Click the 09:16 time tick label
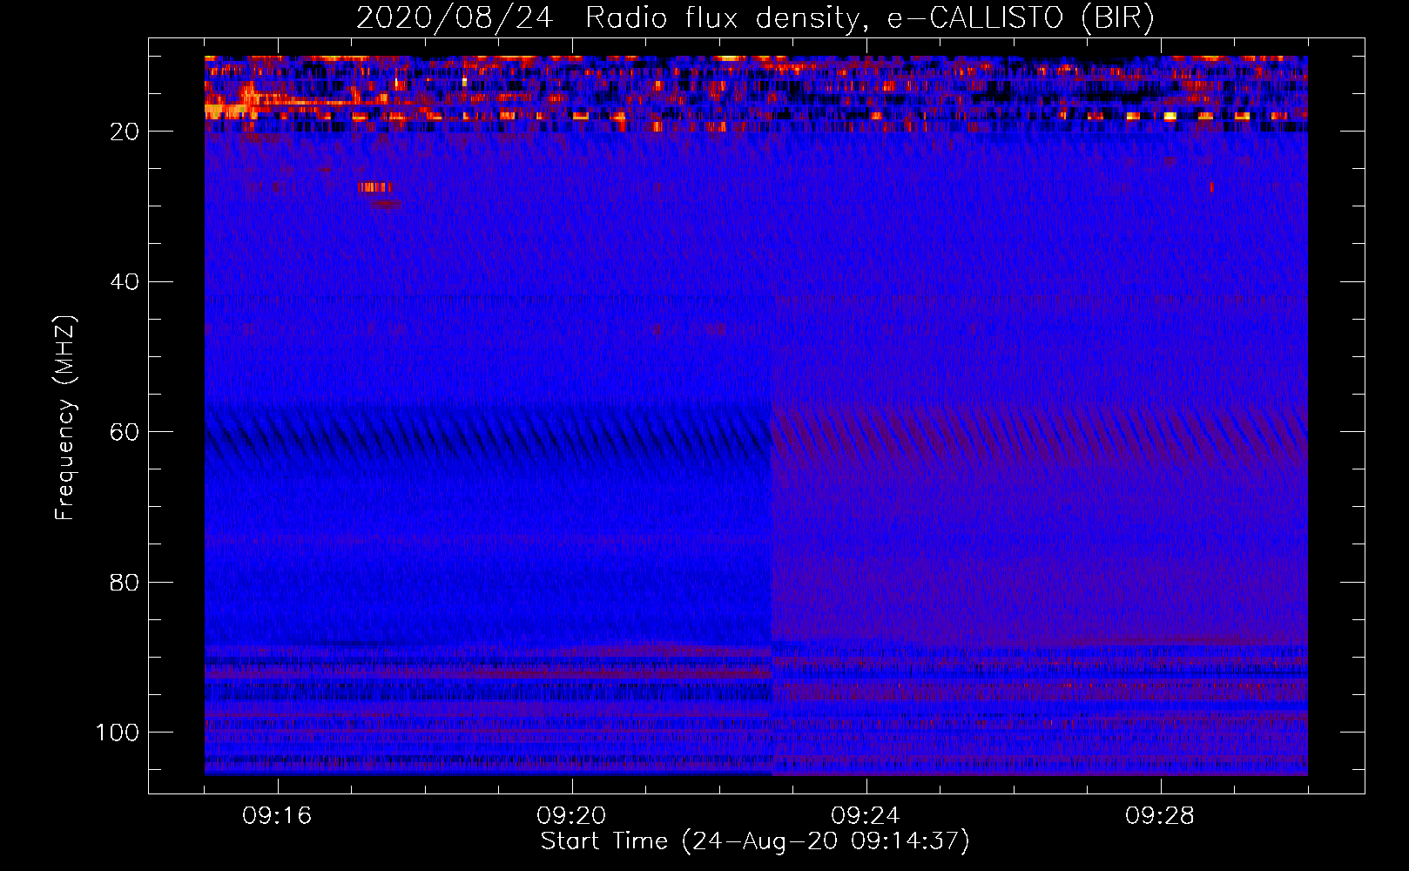This screenshot has width=1409, height=871. 277,816
